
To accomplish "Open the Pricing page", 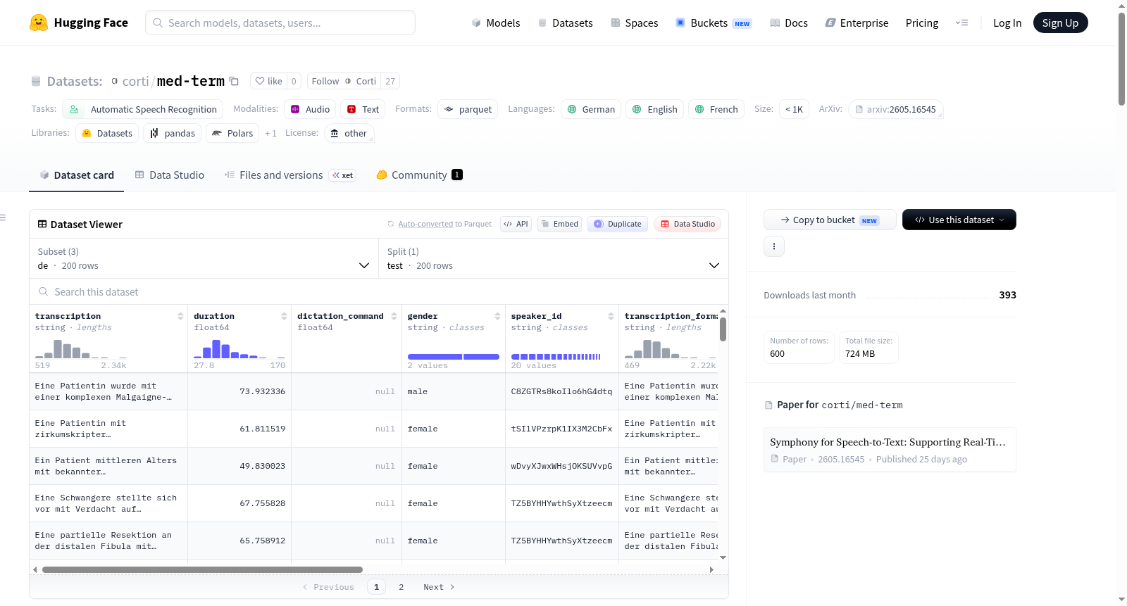I will click(x=922, y=23).
